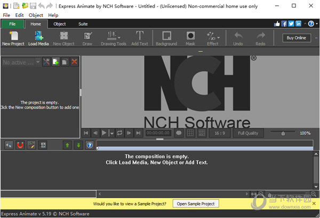The width and height of the screenshot is (320, 218).
Task: Move layer down with green down arrow
Action: 78,145
